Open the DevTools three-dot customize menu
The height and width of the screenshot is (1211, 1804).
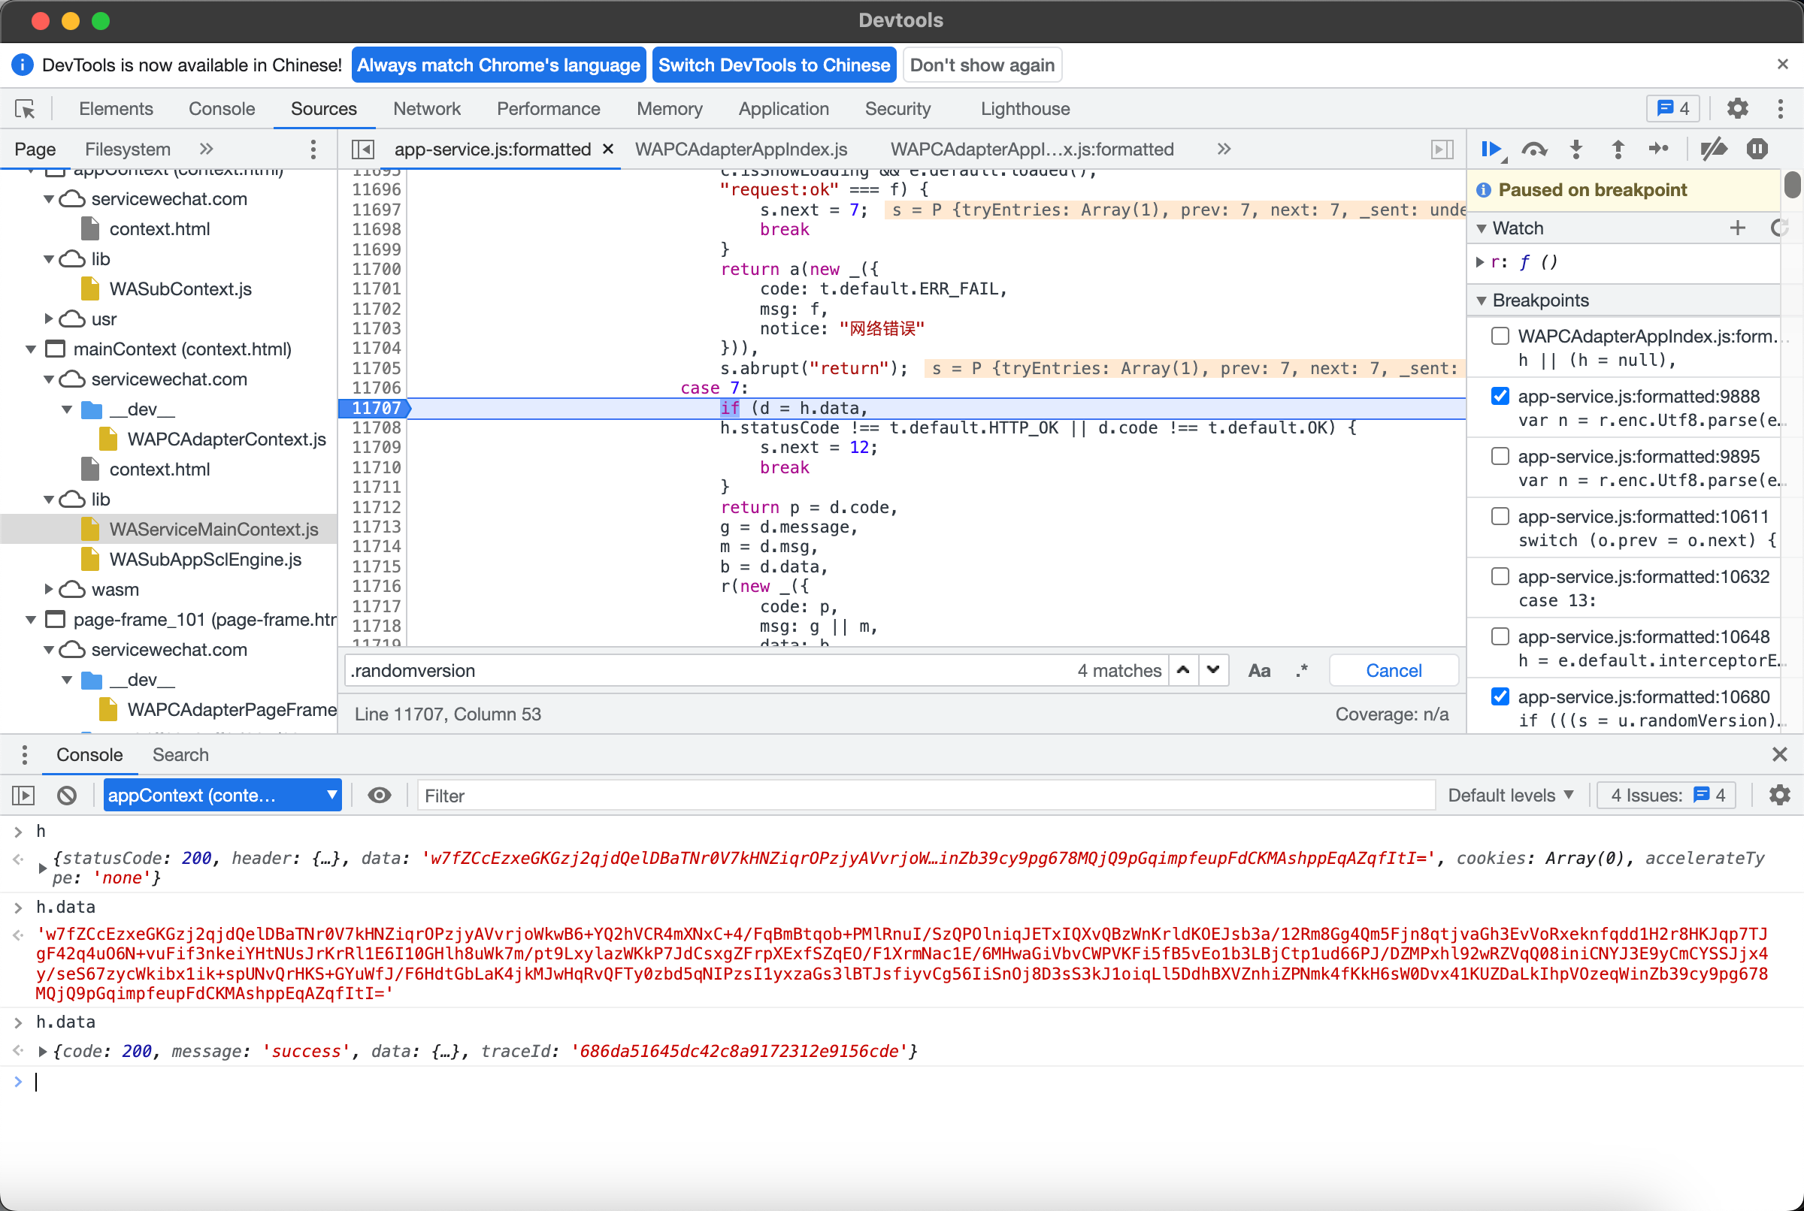click(x=1780, y=109)
